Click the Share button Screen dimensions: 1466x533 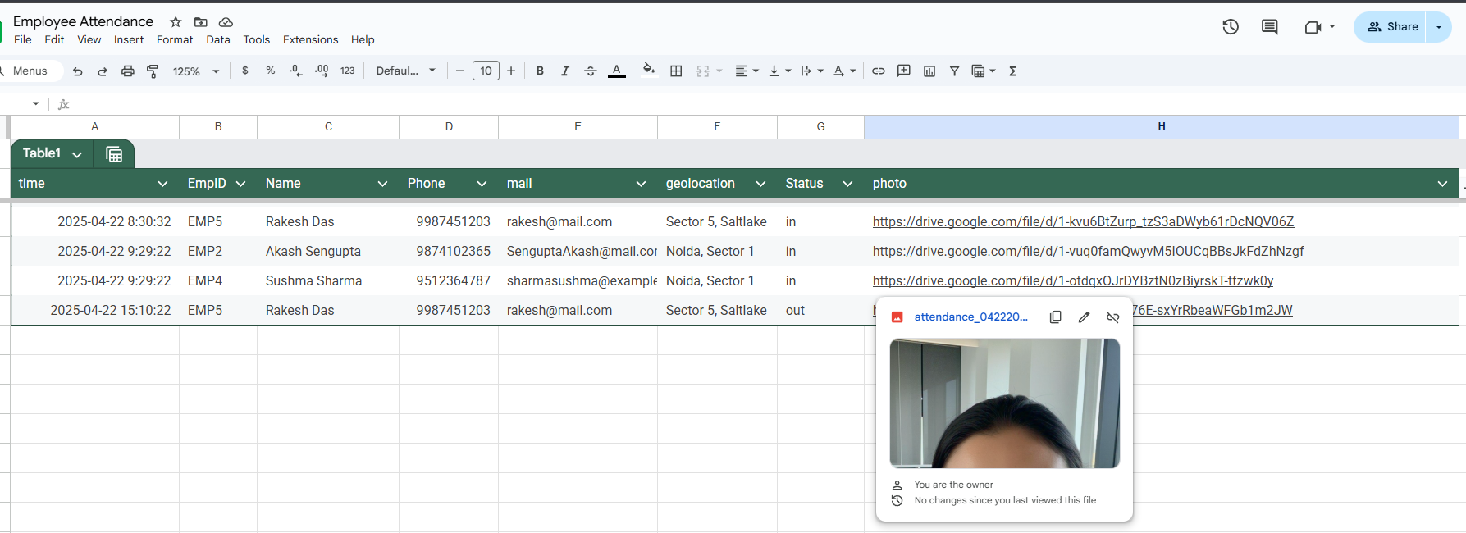1391,27
